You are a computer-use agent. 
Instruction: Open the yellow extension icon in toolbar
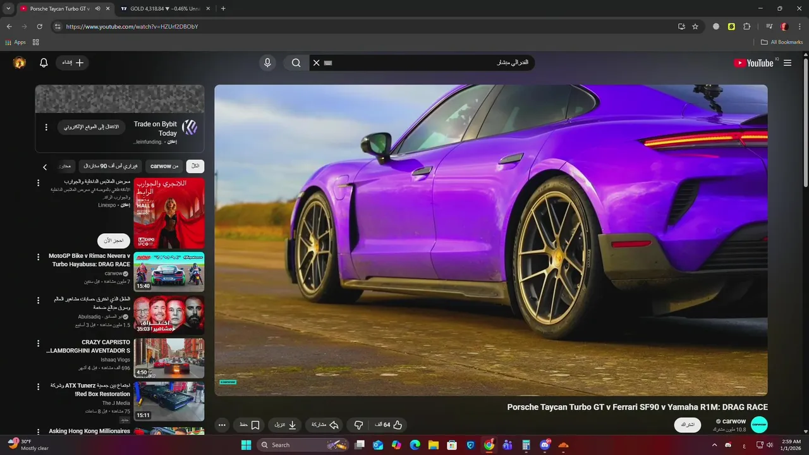click(x=731, y=27)
